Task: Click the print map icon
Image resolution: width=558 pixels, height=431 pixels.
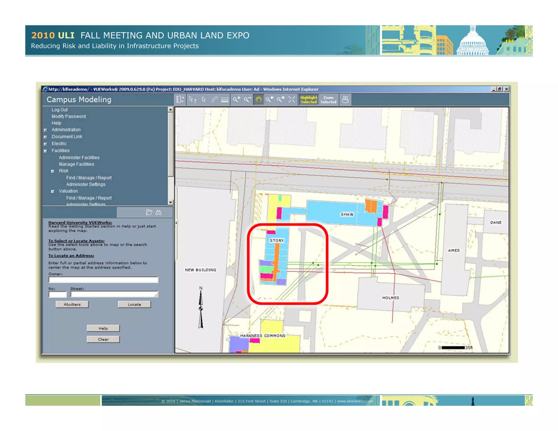Action: click(345, 99)
